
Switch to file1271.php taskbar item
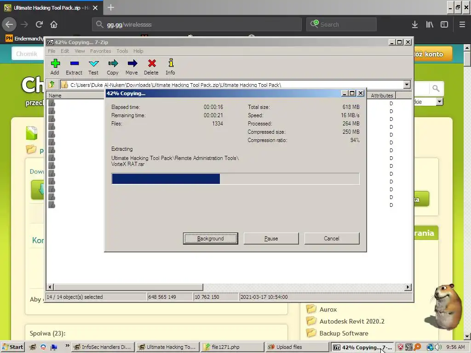coord(232,347)
